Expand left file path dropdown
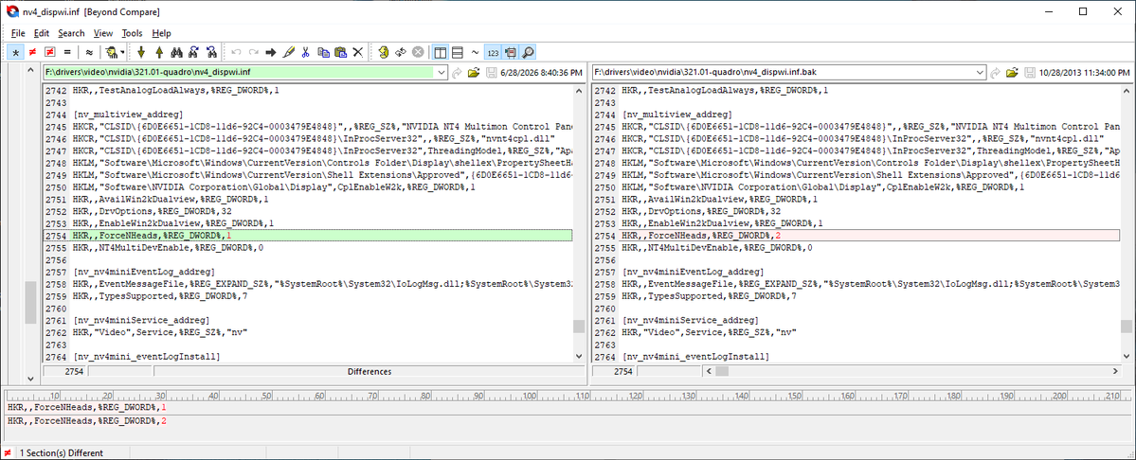 pyautogui.click(x=441, y=73)
